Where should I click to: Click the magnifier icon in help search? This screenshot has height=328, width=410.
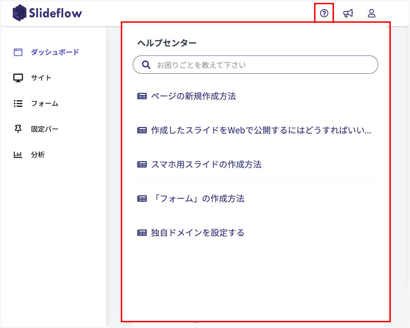(146, 65)
